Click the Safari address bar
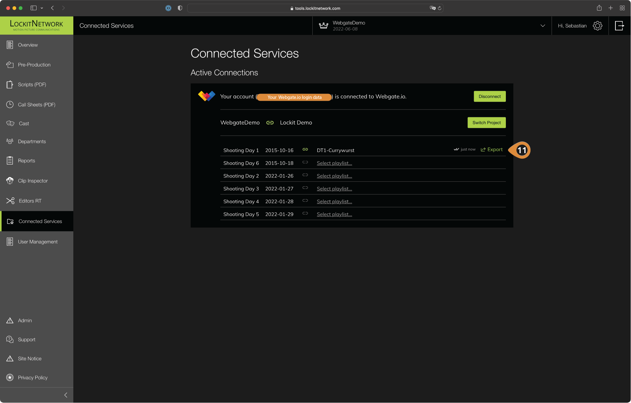Screen dimensions: 631x403 click(x=315, y=8)
